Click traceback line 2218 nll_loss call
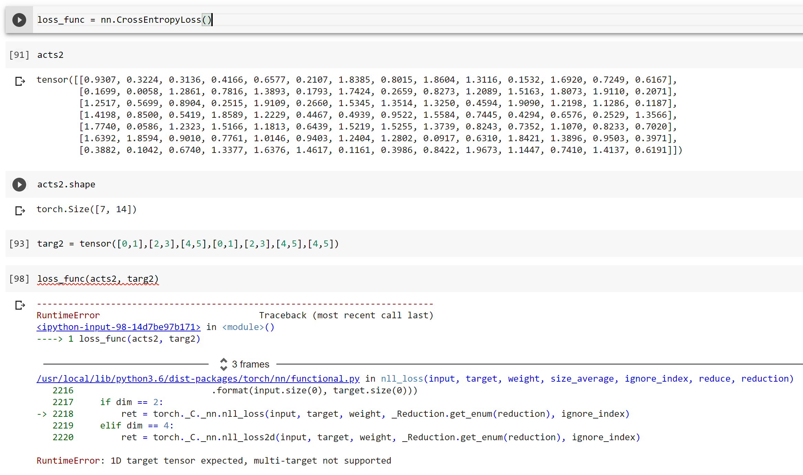 tap(333, 414)
